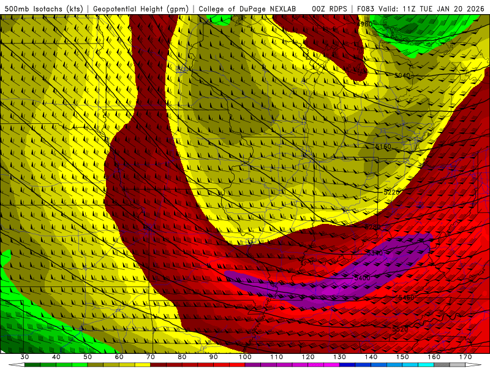Click the 'F083 Valid: 11Z TUE JAN 20 2026' text
The height and width of the screenshot is (368, 490).
click(421, 9)
